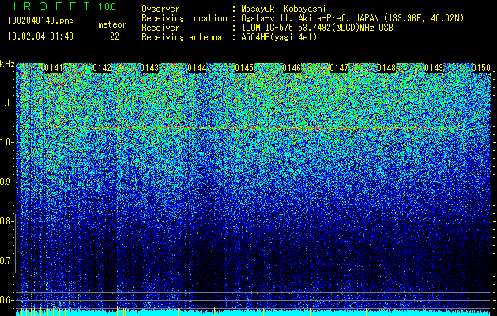The height and width of the screenshot is (316, 497).
Task: Click the A504HB(yagi 4el) antenna text
Action: pos(279,37)
